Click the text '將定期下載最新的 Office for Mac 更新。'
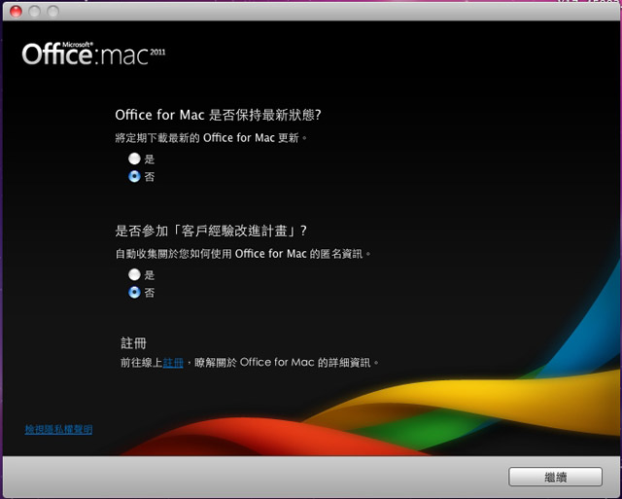The image size is (622, 499). pos(211,138)
